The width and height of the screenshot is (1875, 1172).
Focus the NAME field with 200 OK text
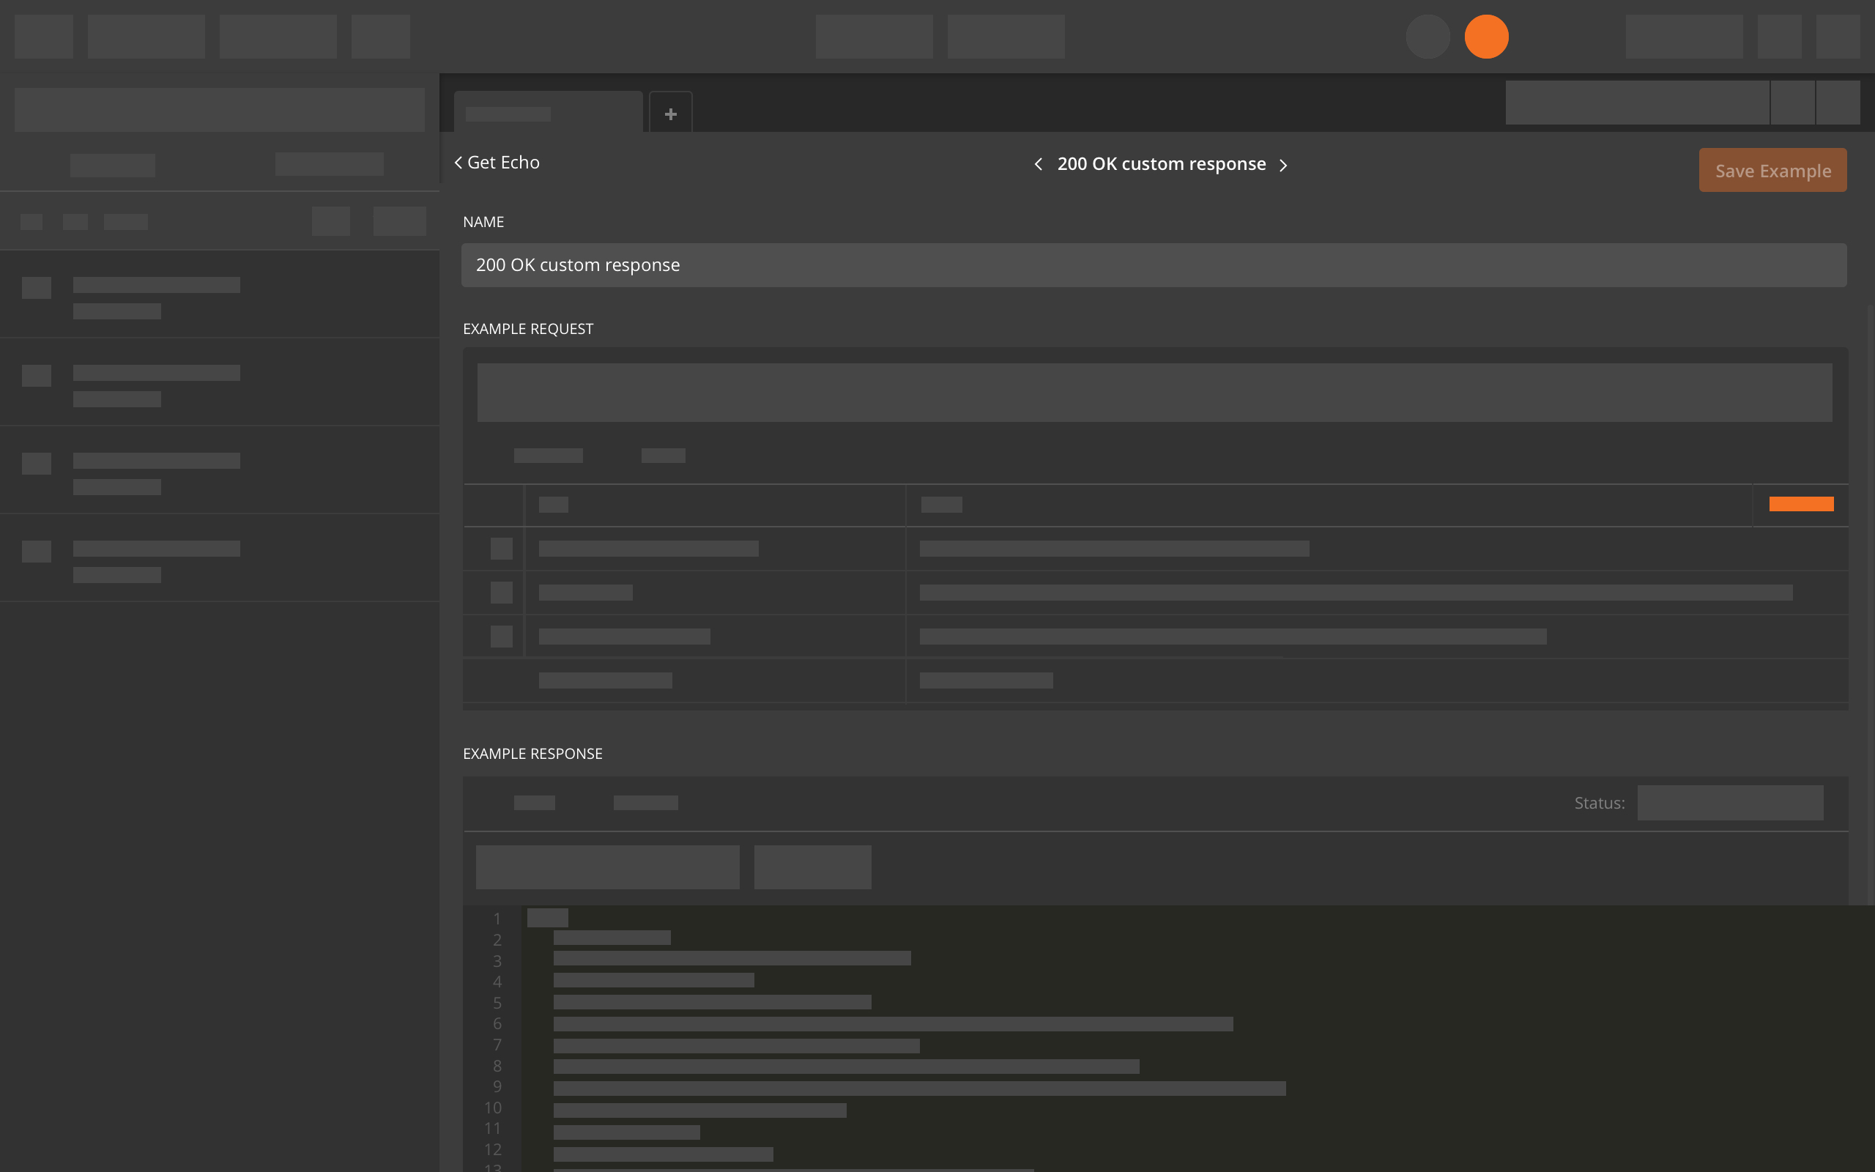pos(1153,265)
